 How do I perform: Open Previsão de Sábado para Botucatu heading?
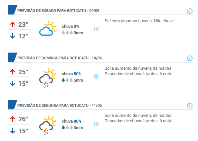pyautogui.click(x=58, y=11)
